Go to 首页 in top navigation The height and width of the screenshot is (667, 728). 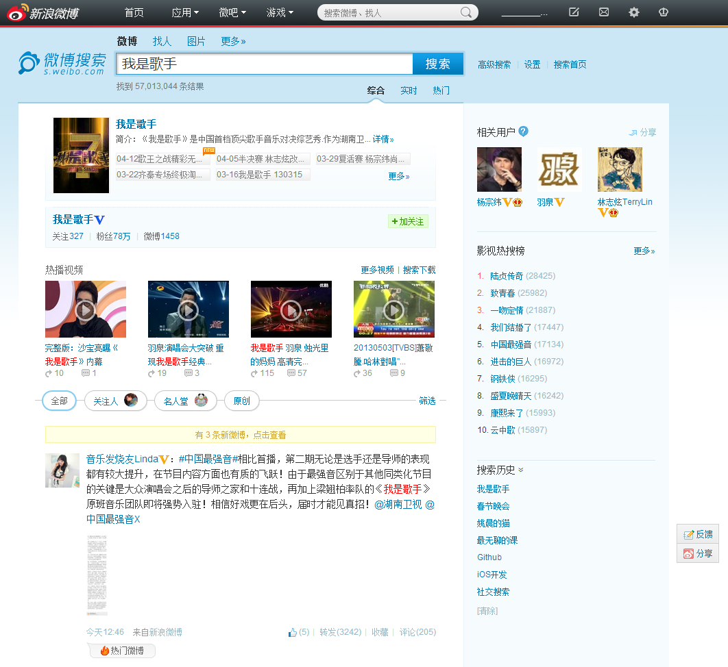134,12
